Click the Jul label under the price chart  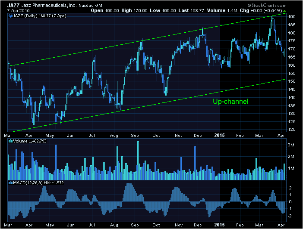pos(92,135)
